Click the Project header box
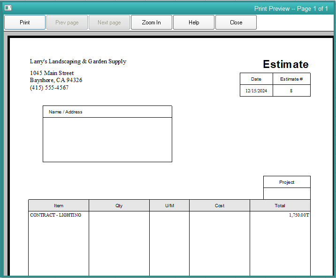The image size is (336, 278). [287, 182]
